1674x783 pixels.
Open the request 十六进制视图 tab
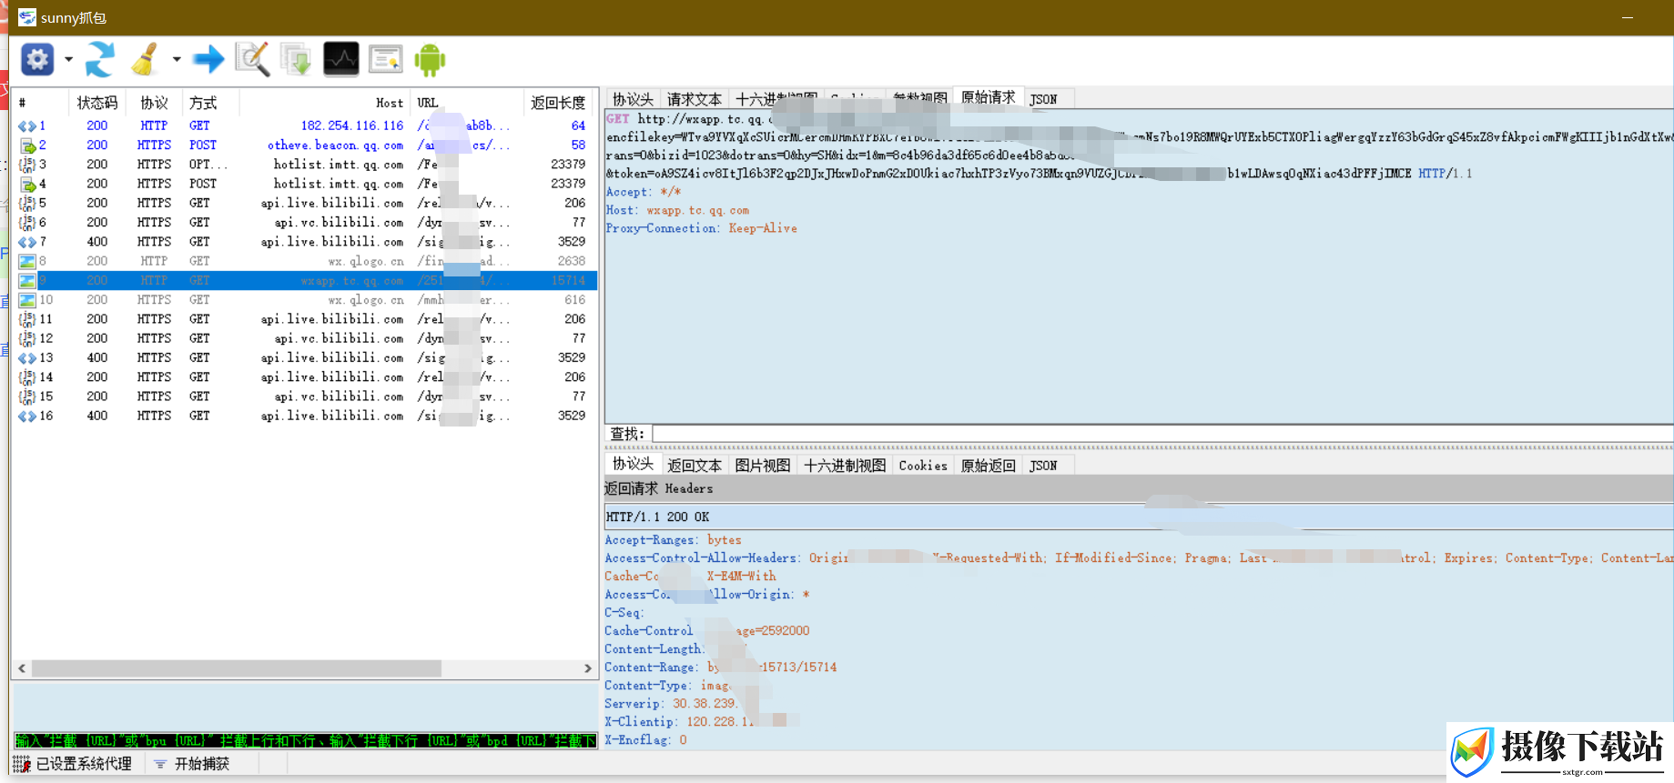pyautogui.click(x=776, y=99)
